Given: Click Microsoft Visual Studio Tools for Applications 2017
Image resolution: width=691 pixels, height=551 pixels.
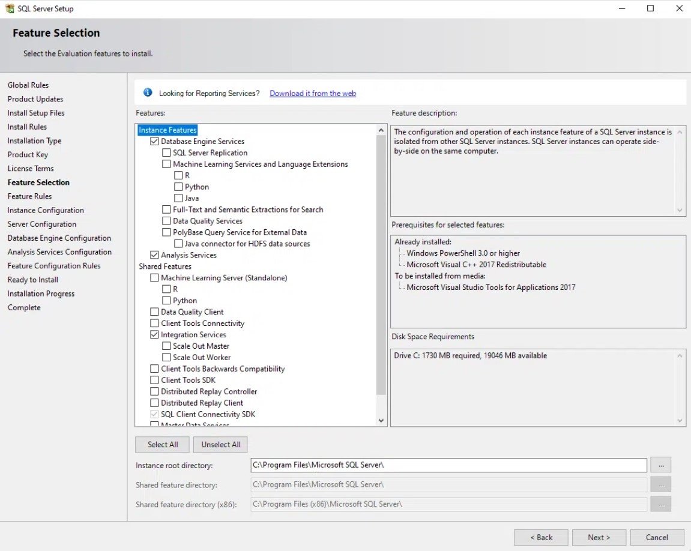Looking at the screenshot, I should (x=491, y=287).
